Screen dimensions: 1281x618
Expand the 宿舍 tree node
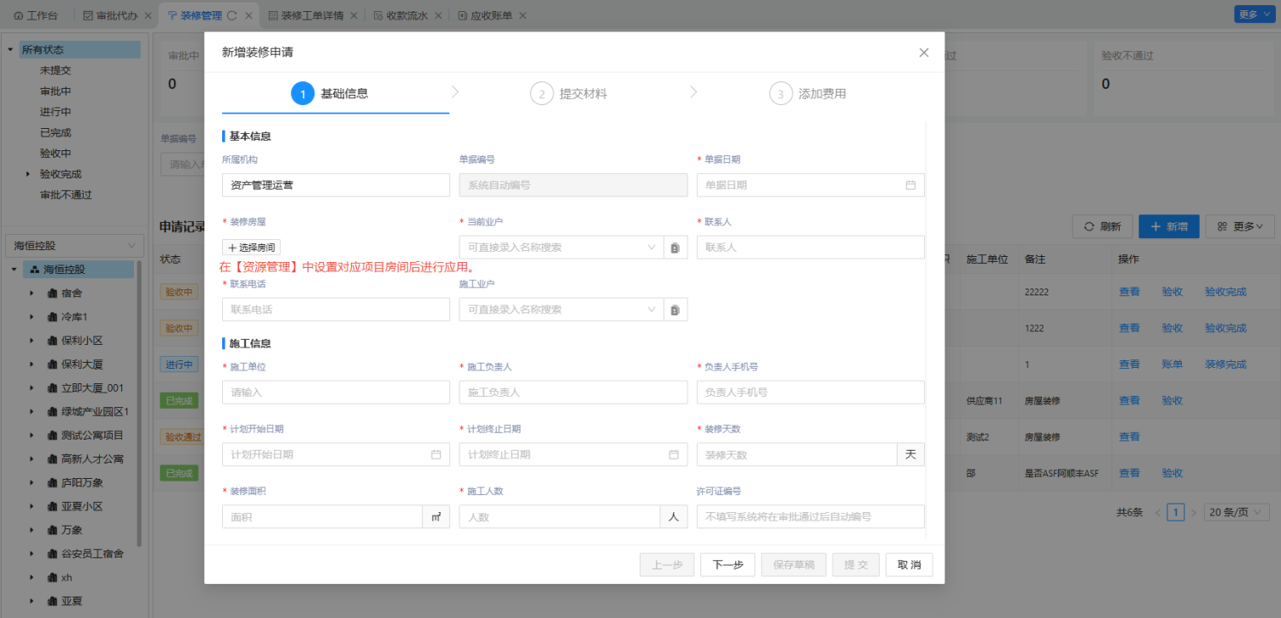32,293
